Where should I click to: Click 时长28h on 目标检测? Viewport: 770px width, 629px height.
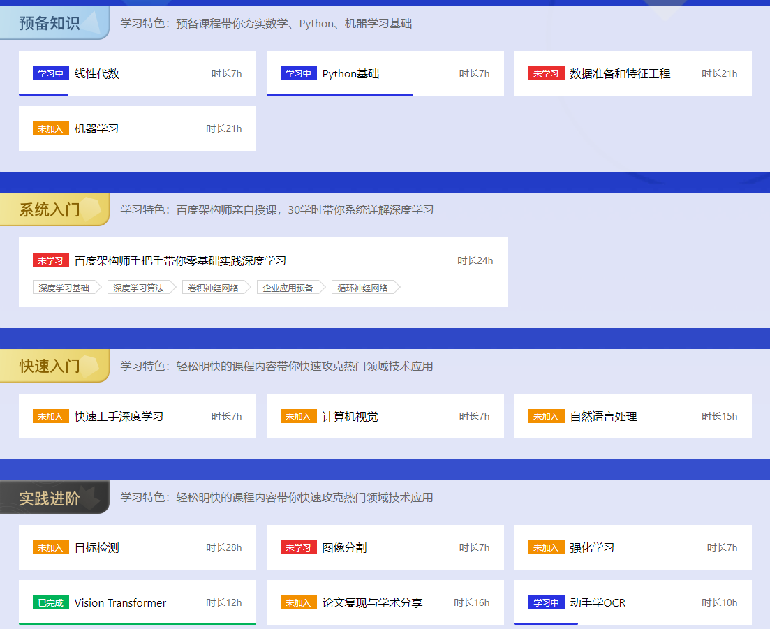(224, 547)
